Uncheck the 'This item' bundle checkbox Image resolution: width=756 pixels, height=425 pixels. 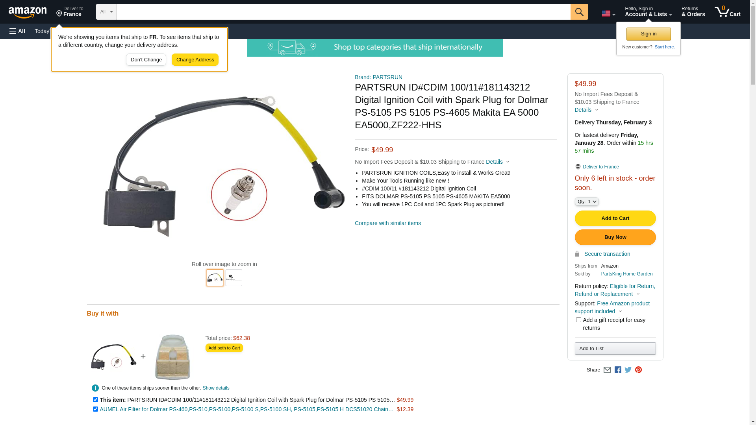click(95, 399)
